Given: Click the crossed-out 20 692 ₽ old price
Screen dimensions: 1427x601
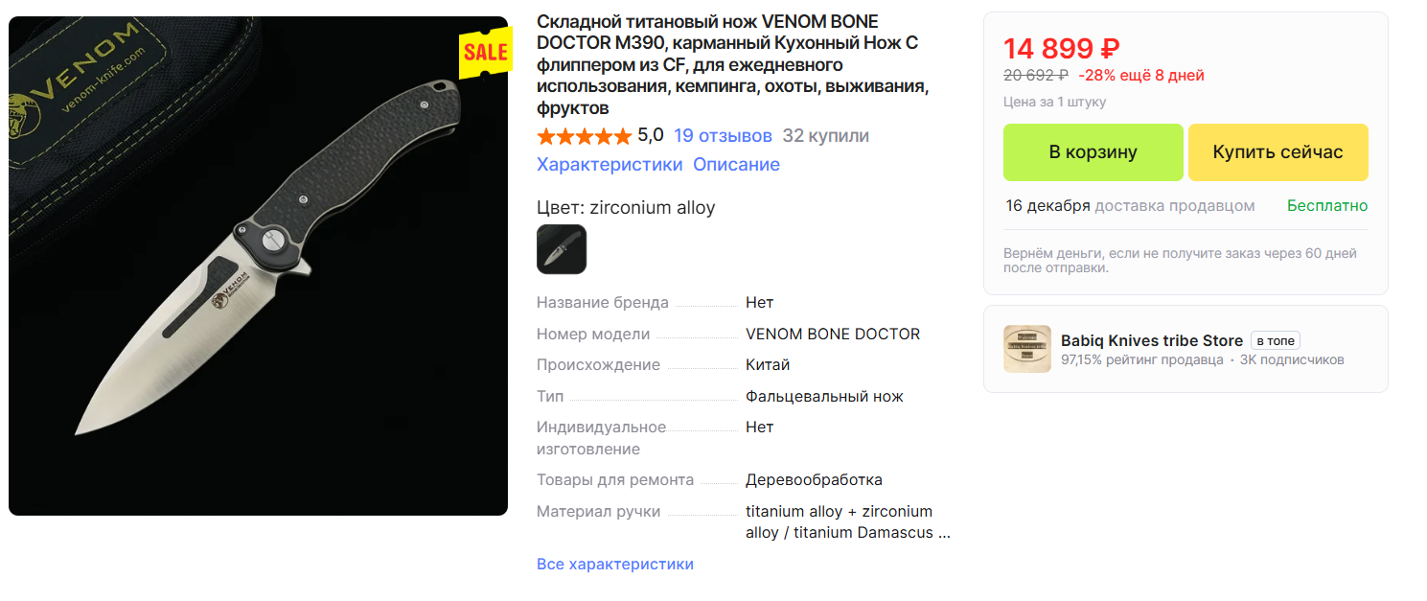Looking at the screenshot, I should click(x=1036, y=76).
